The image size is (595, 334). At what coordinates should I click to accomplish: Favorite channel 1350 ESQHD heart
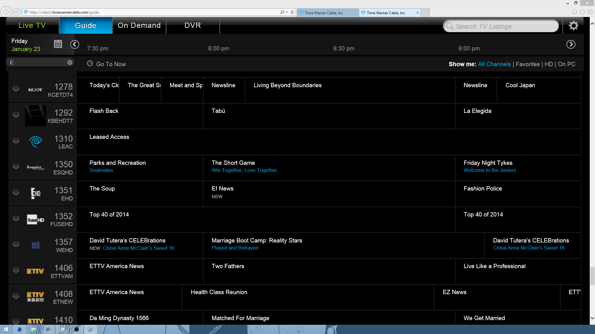pyautogui.click(x=16, y=167)
